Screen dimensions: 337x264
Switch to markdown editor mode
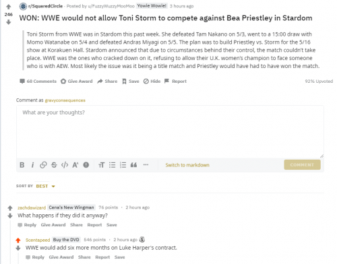click(187, 165)
